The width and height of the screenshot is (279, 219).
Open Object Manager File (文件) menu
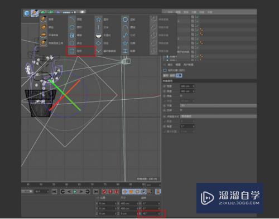coord(170,12)
